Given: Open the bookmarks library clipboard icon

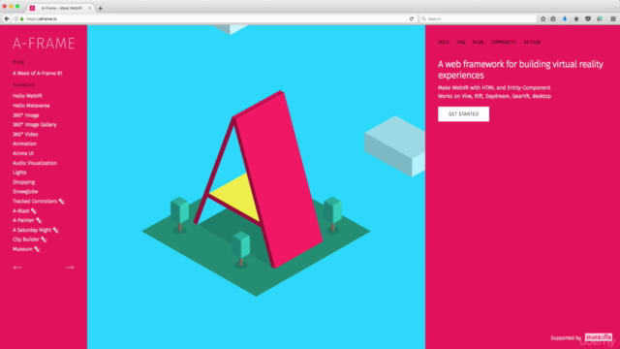Looking at the screenshot, I should click(553, 18).
